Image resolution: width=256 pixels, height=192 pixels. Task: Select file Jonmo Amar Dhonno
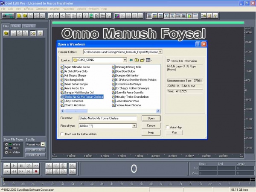(x=127, y=105)
